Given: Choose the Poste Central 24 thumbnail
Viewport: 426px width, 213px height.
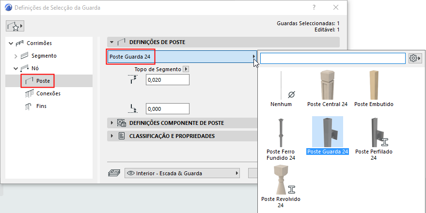Looking at the screenshot, I should [x=327, y=90].
